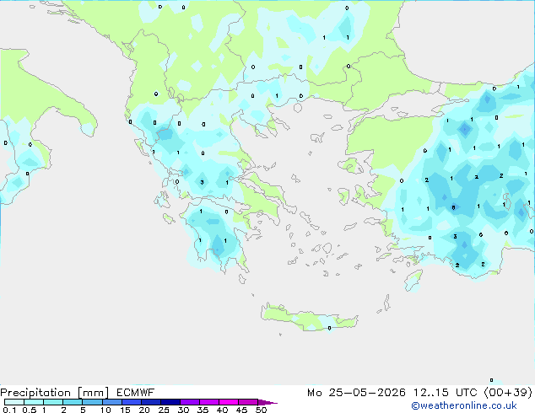535x413 pixels.
Task: Click the "20" legend scale label
Action: pos(144,410)
